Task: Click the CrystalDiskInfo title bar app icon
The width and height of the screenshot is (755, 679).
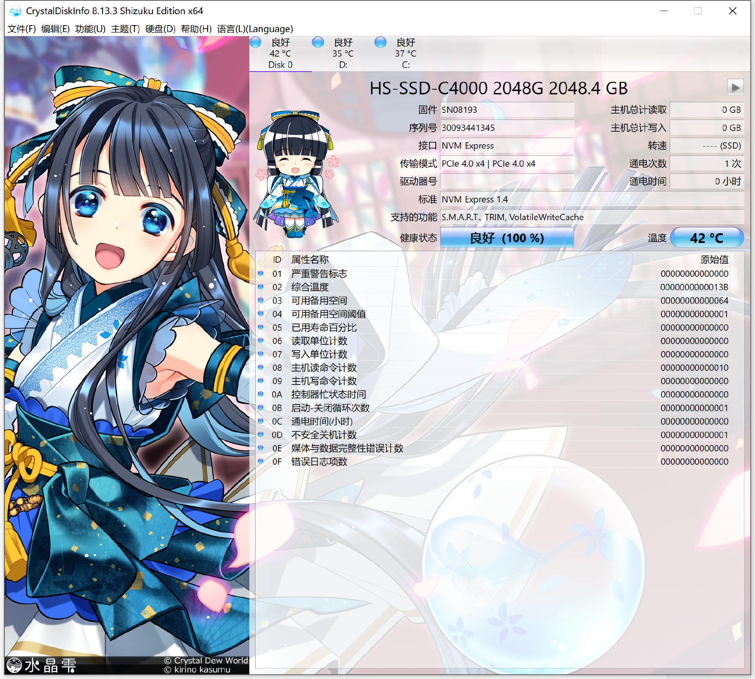Action: (x=15, y=11)
